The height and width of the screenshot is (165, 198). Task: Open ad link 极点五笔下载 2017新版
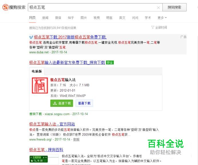tap(70, 37)
